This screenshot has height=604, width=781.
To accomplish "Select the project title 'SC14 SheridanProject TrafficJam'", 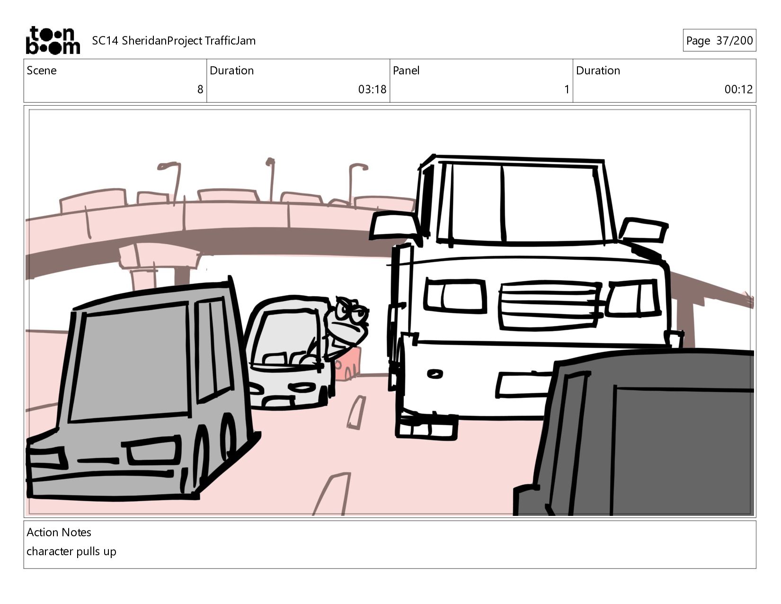I will pyautogui.click(x=174, y=41).
